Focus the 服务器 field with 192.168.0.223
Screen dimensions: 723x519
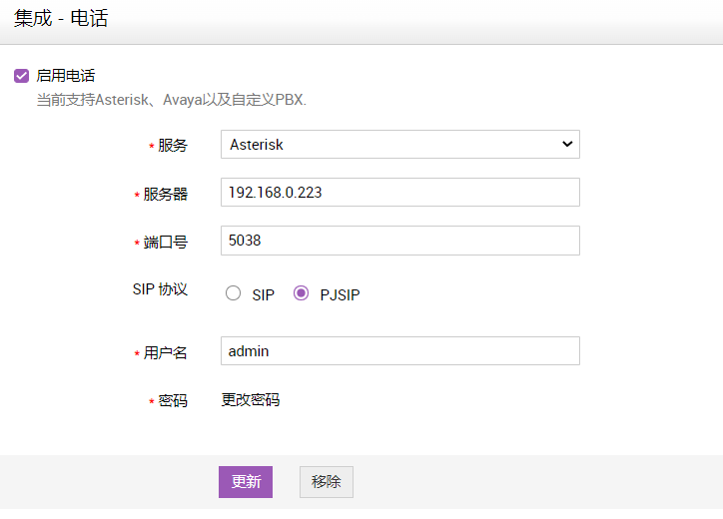400,193
